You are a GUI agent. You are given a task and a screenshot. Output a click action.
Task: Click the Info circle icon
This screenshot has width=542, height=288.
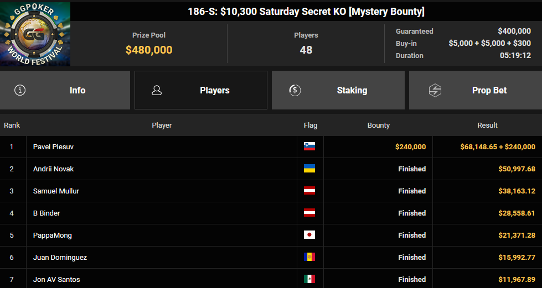tap(20, 90)
